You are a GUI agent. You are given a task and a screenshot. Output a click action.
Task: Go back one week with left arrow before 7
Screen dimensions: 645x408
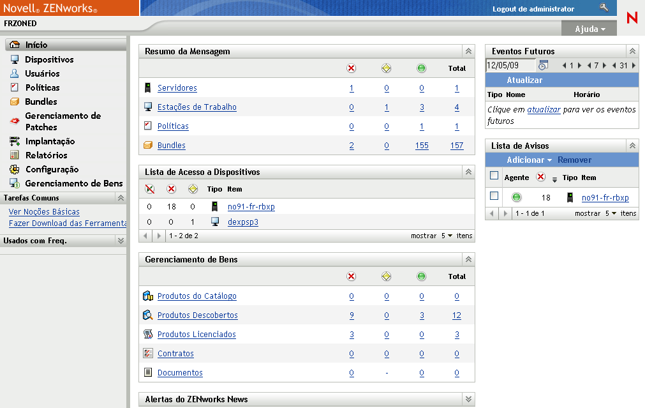[589, 65]
